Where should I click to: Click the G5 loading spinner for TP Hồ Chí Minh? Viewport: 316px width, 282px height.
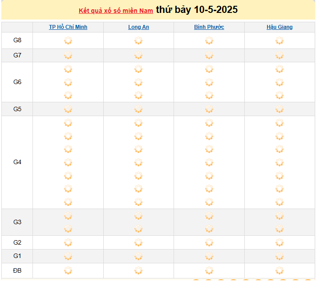(x=68, y=109)
